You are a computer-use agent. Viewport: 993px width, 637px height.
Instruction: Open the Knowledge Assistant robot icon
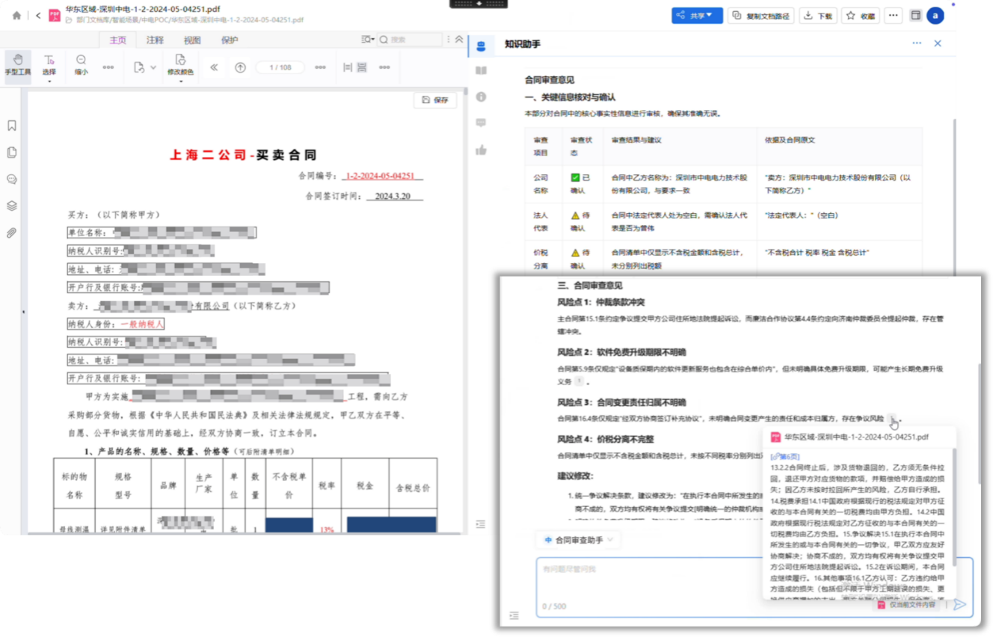[x=481, y=46]
